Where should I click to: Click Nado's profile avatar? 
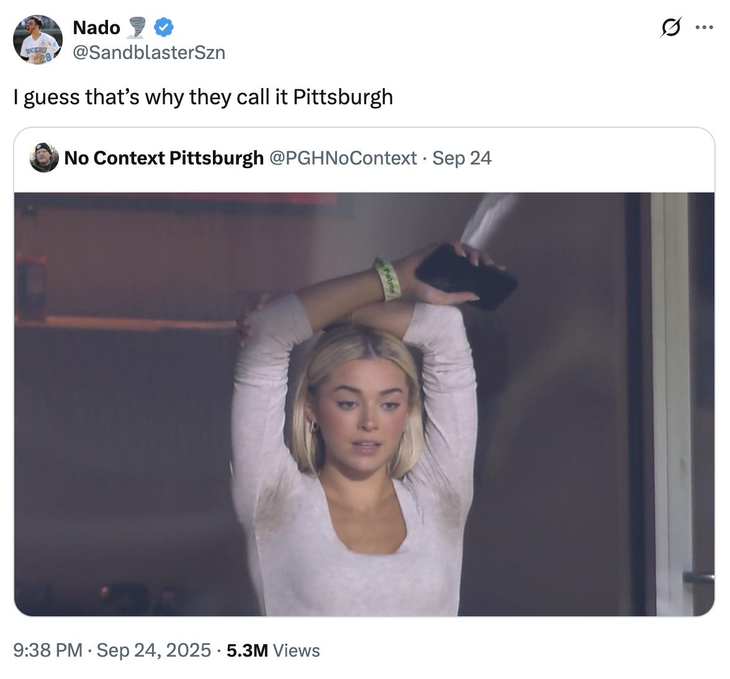38,40
